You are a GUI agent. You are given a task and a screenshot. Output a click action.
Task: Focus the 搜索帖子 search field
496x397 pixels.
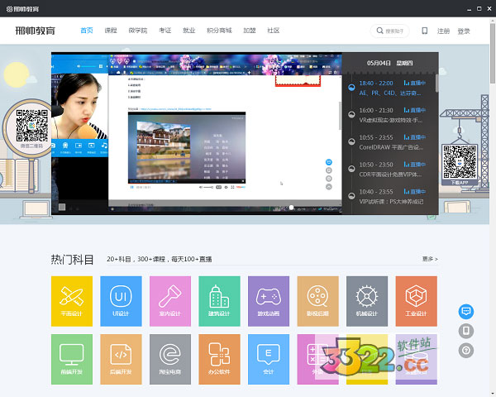(x=389, y=31)
